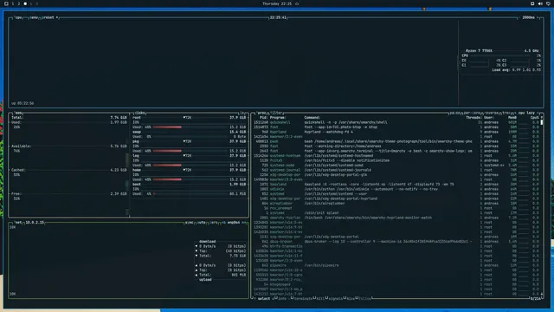The height and width of the screenshot is (312, 554).
Task: Select the quickshell process row
Action: pos(396,122)
